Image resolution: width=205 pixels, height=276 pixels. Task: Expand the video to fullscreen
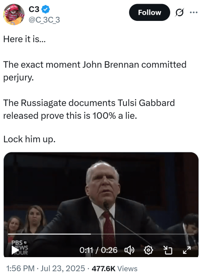(x=187, y=250)
